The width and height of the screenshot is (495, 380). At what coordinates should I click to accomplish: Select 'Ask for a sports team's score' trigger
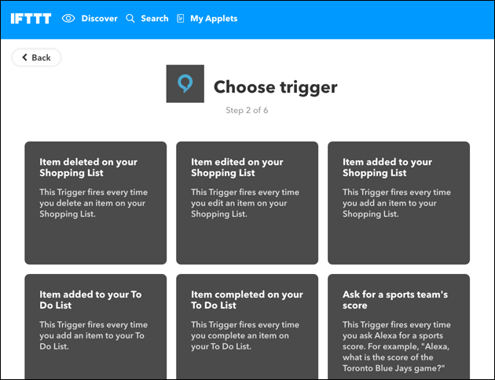(x=398, y=327)
